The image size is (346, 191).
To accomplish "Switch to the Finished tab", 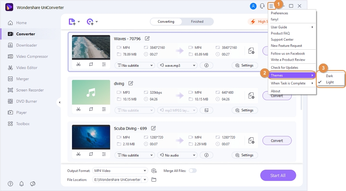I will pos(197,22).
